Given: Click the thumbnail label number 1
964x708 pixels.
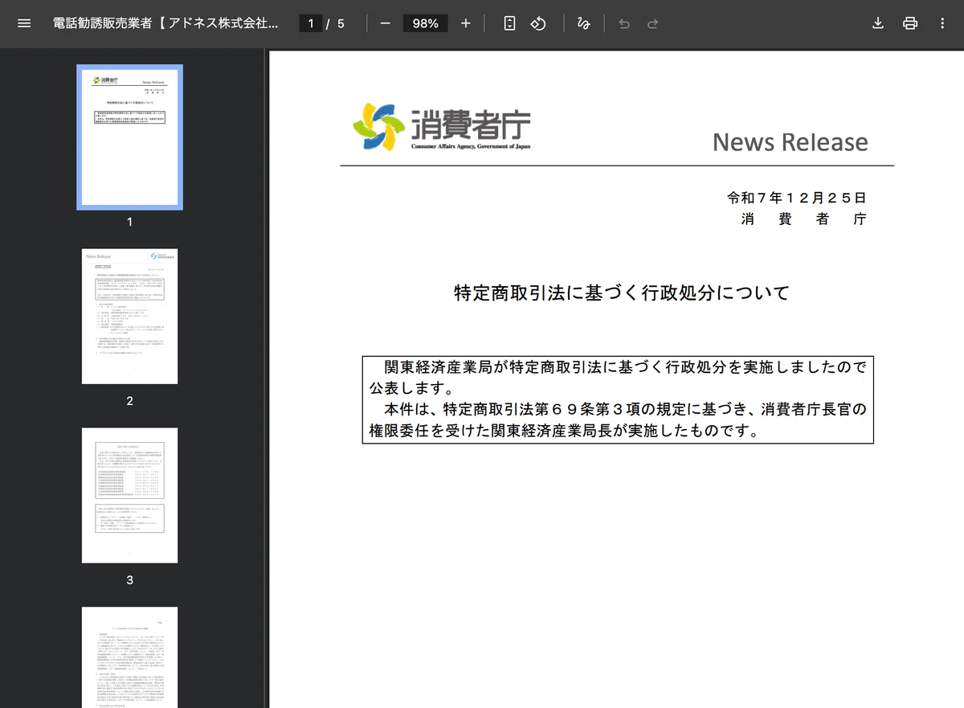Looking at the screenshot, I should (129, 222).
